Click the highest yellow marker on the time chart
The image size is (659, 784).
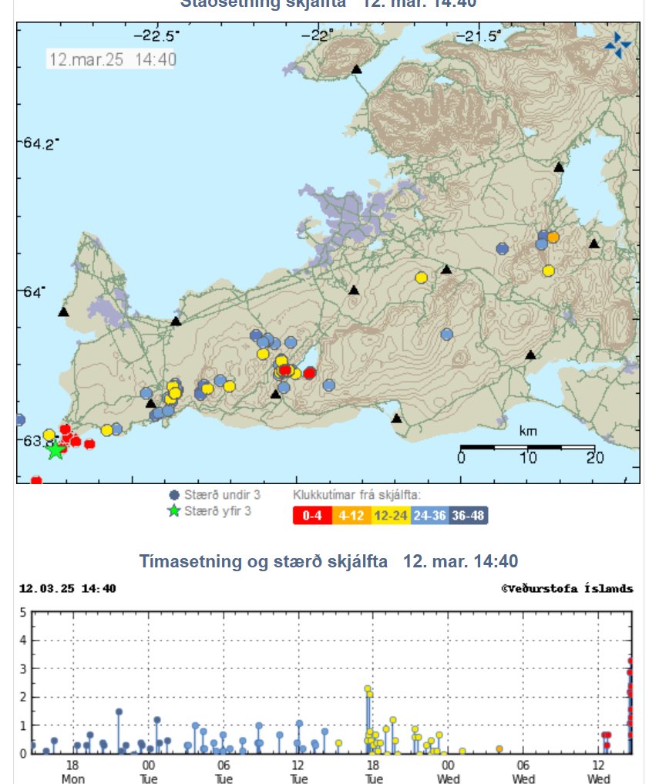coord(368,688)
